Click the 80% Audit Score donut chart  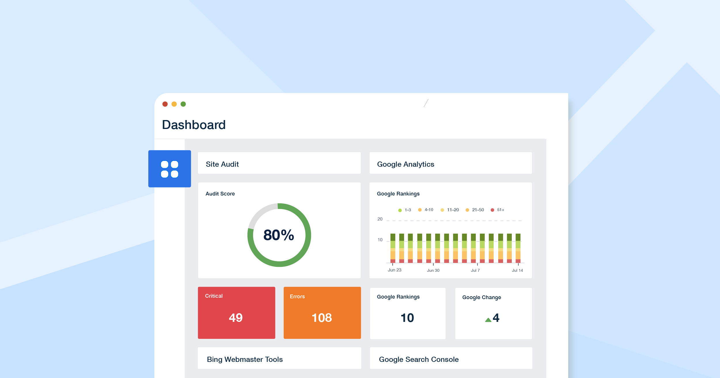[x=278, y=235]
